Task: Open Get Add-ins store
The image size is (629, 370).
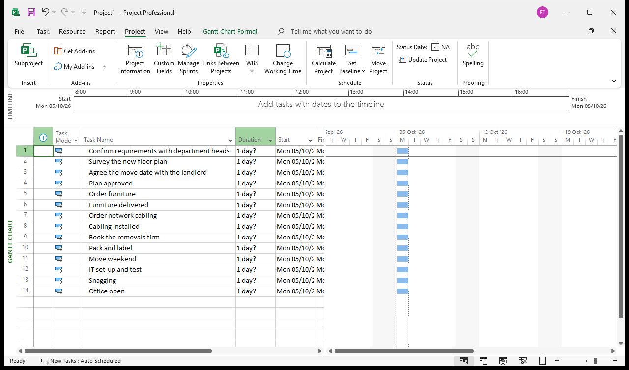Action: [x=74, y=51]
